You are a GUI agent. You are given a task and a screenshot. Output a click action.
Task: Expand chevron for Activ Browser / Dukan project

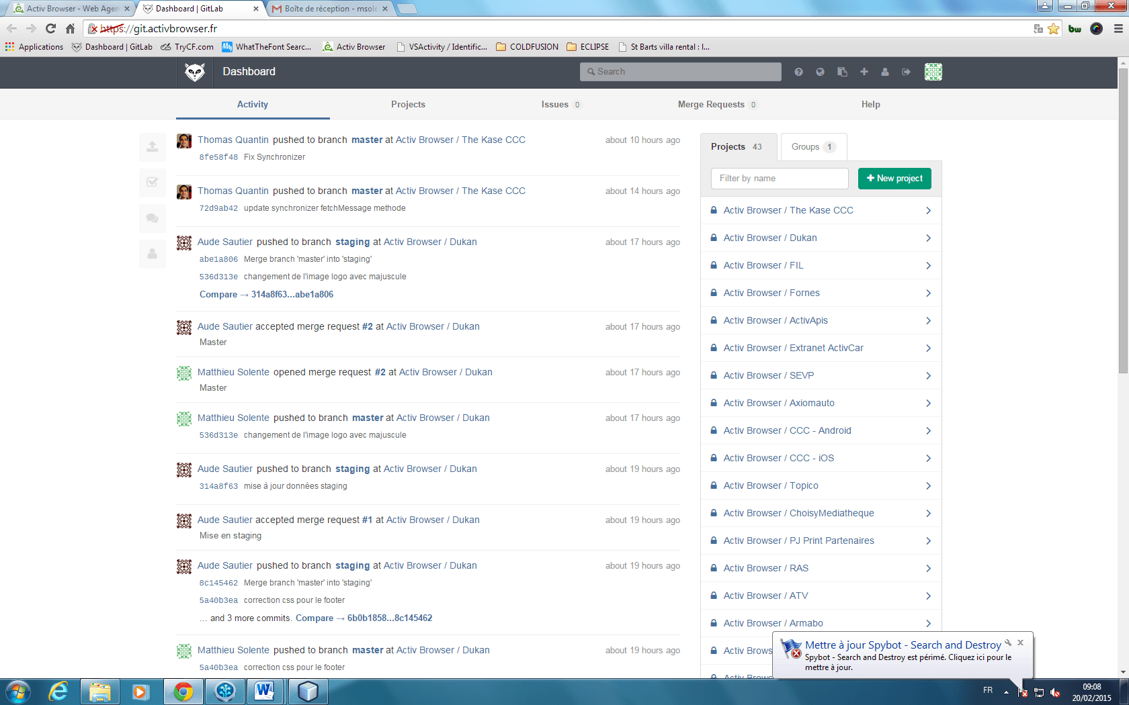(928, 238)
